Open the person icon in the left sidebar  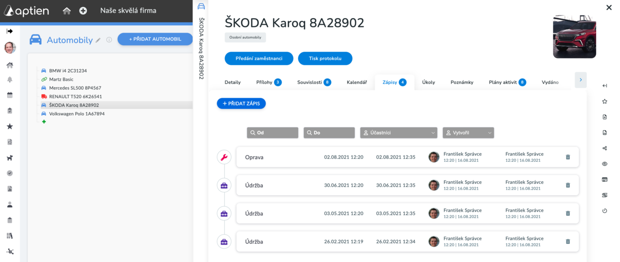(x=9, y=204)
